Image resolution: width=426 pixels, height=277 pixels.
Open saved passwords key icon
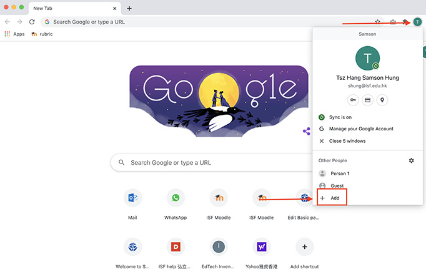tap(353, 100)
